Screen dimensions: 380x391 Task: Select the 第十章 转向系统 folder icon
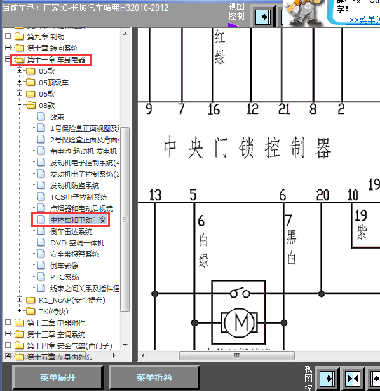click(x=19, y=48)
